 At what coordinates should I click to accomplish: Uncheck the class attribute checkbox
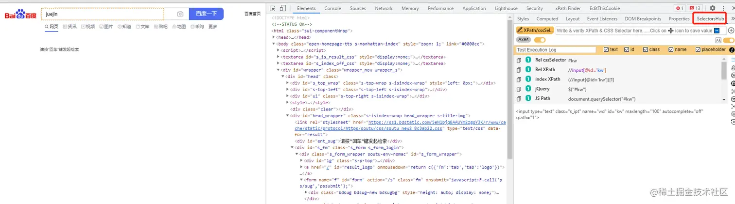click(x=646, y=49)
